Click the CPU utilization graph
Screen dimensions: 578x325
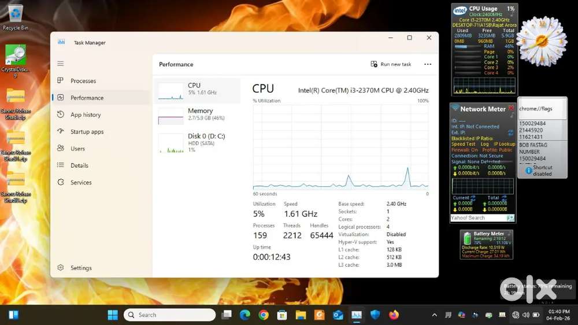340,147
